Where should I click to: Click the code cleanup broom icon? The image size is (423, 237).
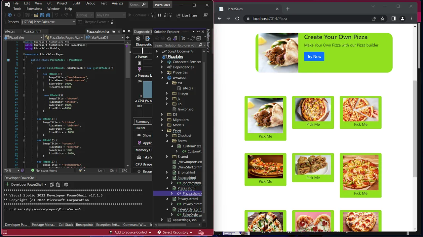[81, 171]
